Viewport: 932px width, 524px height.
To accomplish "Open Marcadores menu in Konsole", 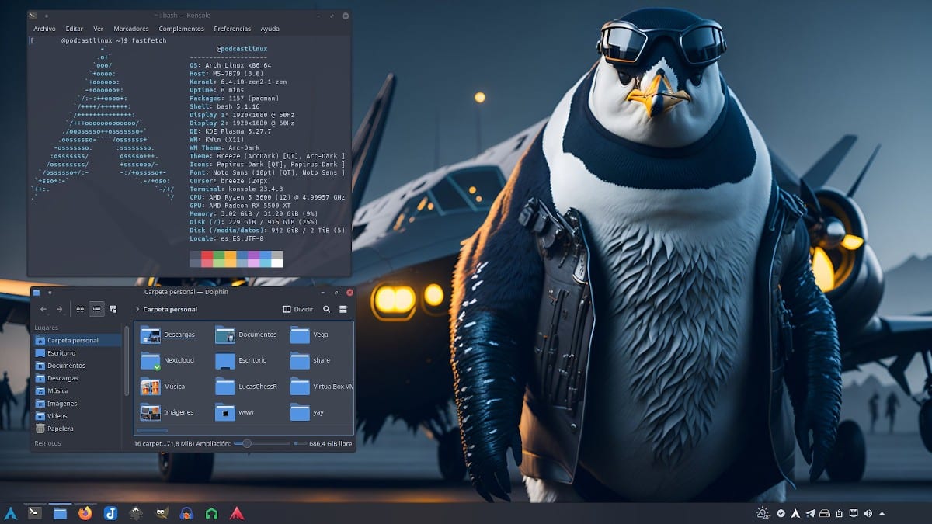I will click(x=131, y=29).
